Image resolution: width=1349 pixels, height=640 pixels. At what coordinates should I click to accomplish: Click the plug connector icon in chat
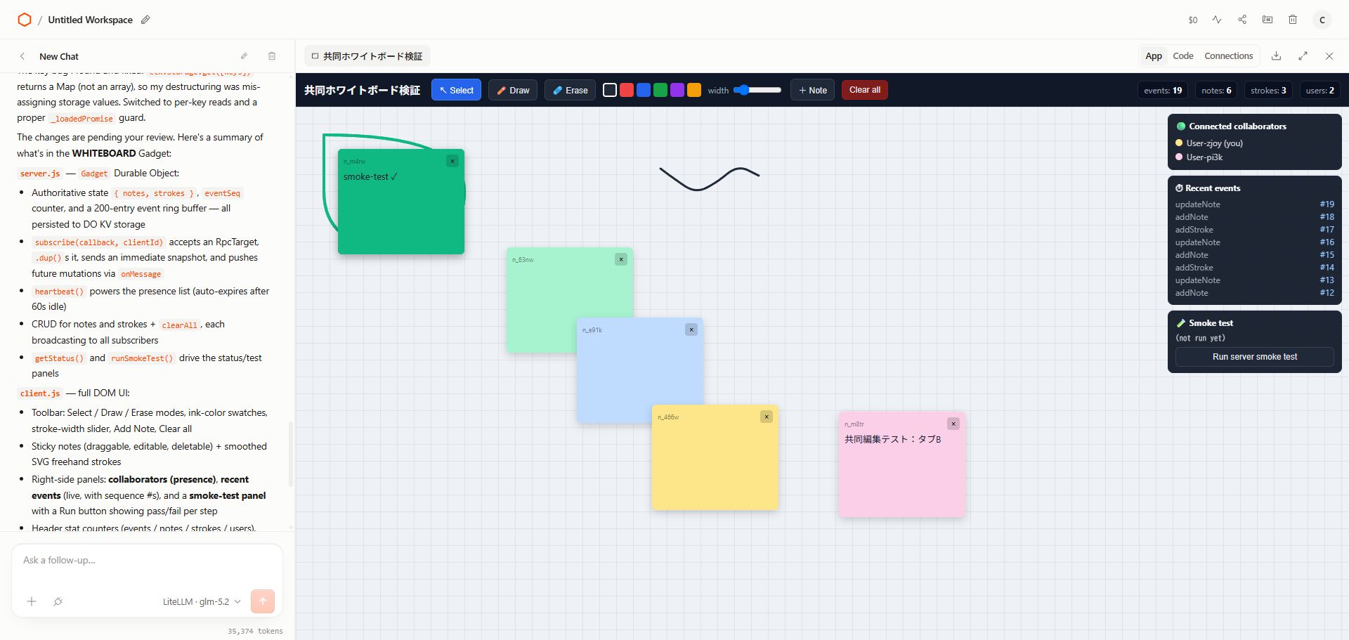(58, 601)
